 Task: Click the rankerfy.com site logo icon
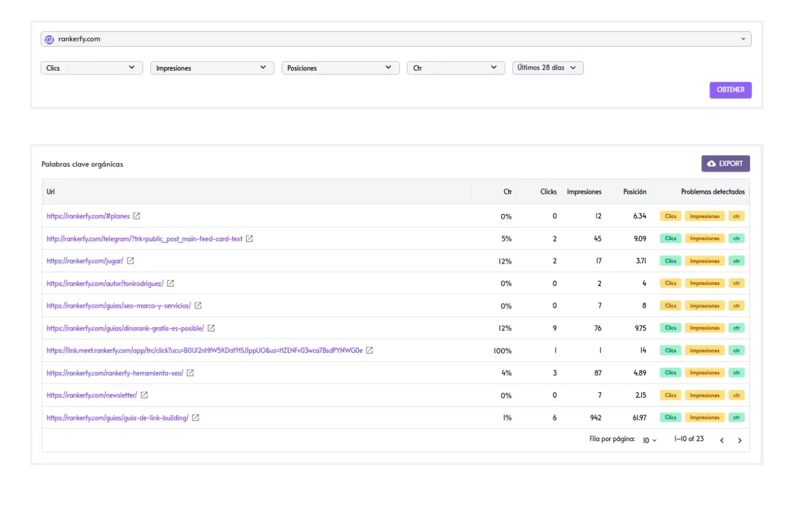49,39
